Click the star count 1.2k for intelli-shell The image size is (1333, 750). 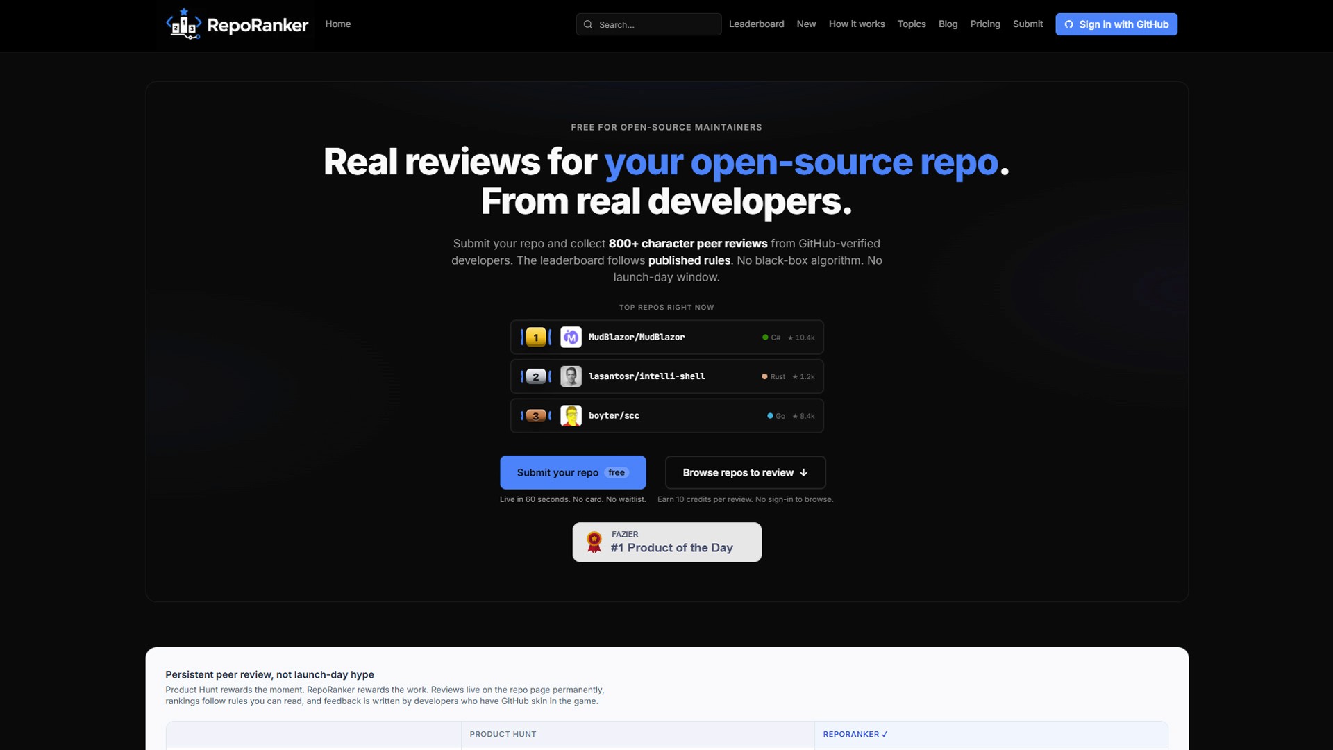click(803, 377)
